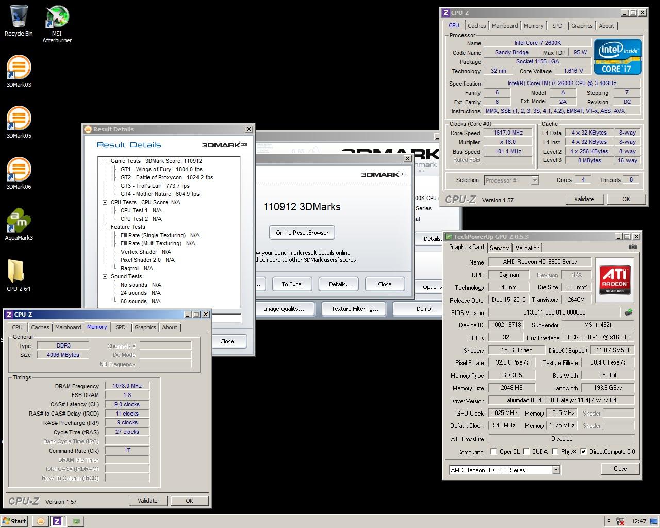This screenshot has width=660, height=528.
Task: Click the Demo... button in 3DMark03
Action: point(426,309)
